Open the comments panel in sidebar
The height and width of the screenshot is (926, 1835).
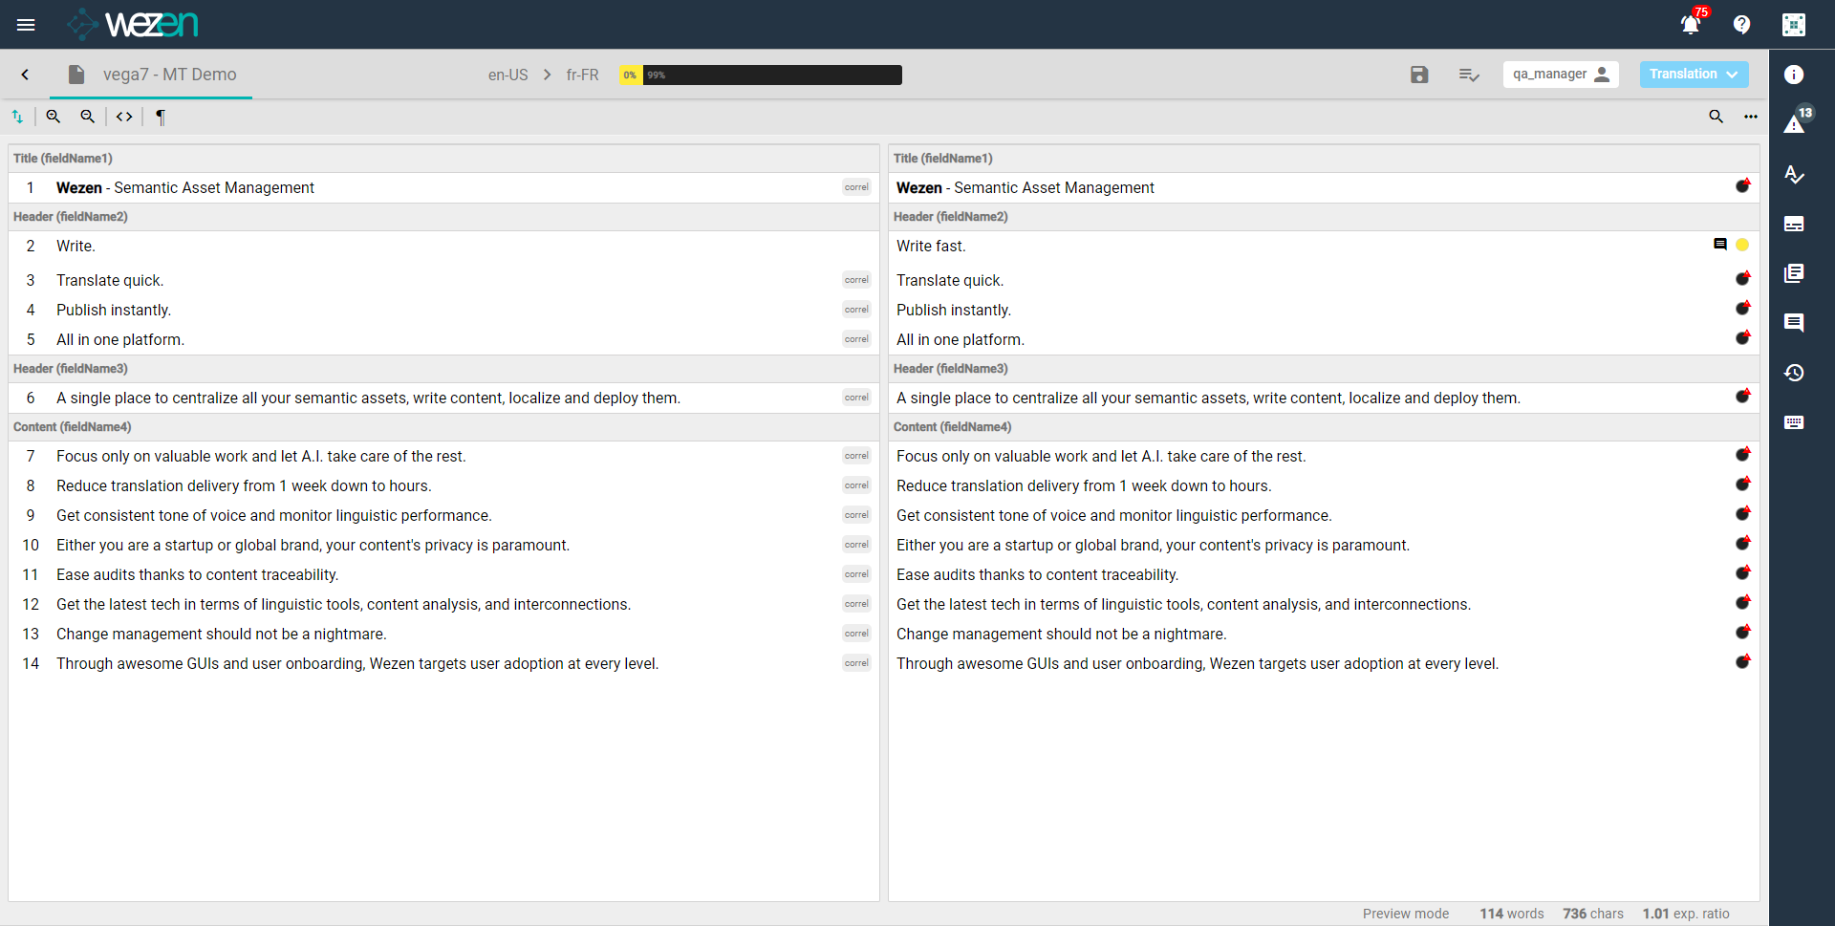(x=1794, y=323)
